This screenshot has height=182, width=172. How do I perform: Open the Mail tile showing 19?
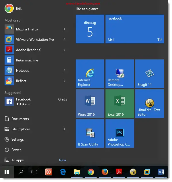coord(135,29)
